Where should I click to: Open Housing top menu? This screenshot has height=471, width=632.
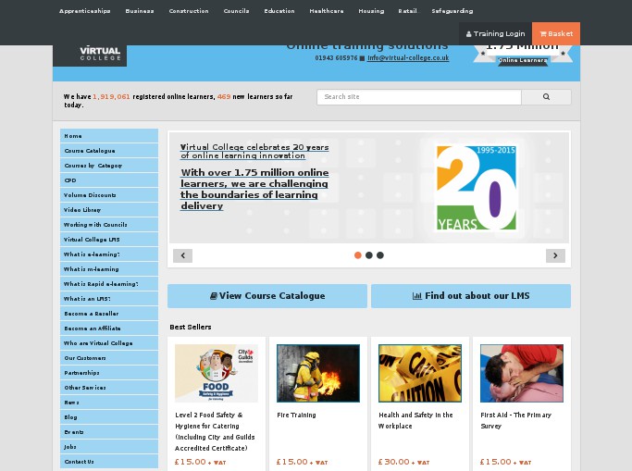(371, 11)
